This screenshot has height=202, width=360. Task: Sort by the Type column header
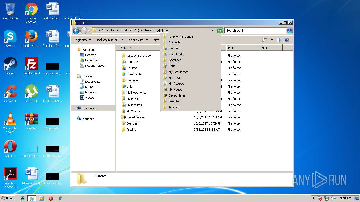point(243,48)
